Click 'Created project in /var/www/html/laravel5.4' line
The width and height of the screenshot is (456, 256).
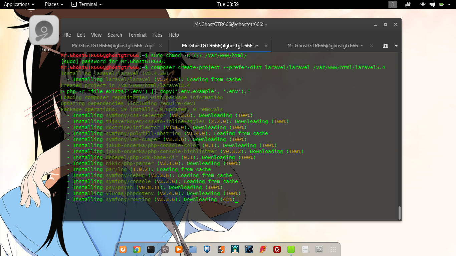pos(125,85)
